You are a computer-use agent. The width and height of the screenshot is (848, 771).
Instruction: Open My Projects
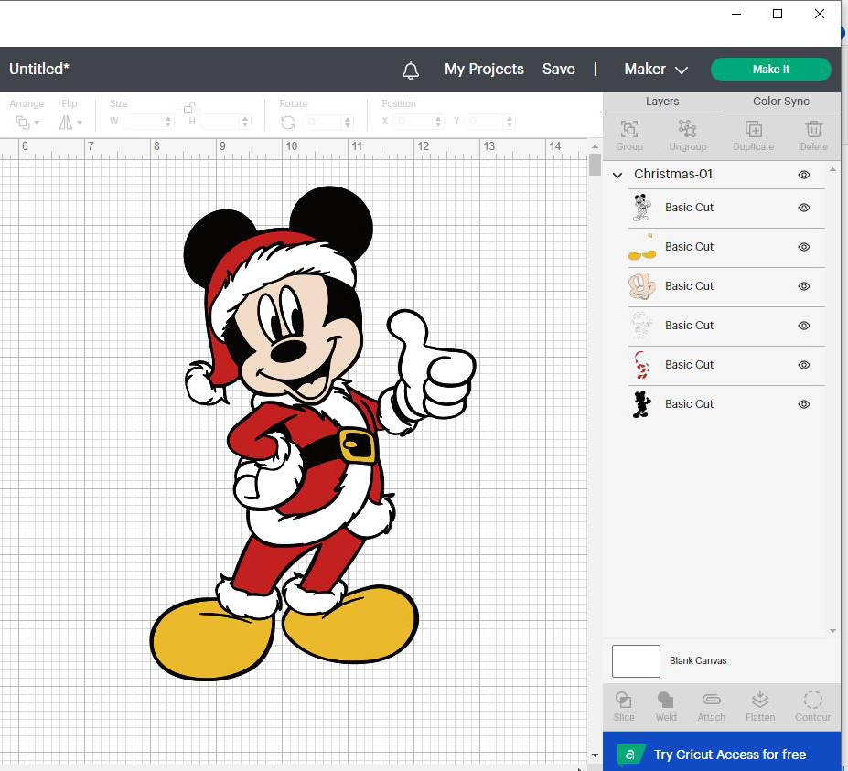484,70
